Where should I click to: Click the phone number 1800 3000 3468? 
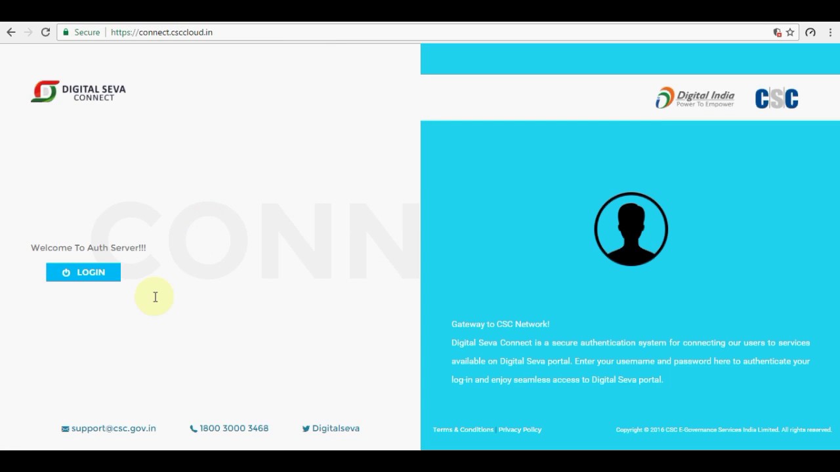coord(229,428)
